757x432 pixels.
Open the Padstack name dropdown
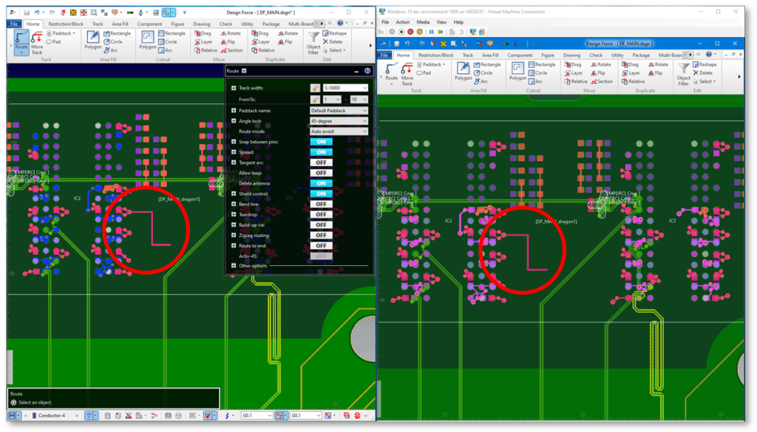tap(339, 110)
